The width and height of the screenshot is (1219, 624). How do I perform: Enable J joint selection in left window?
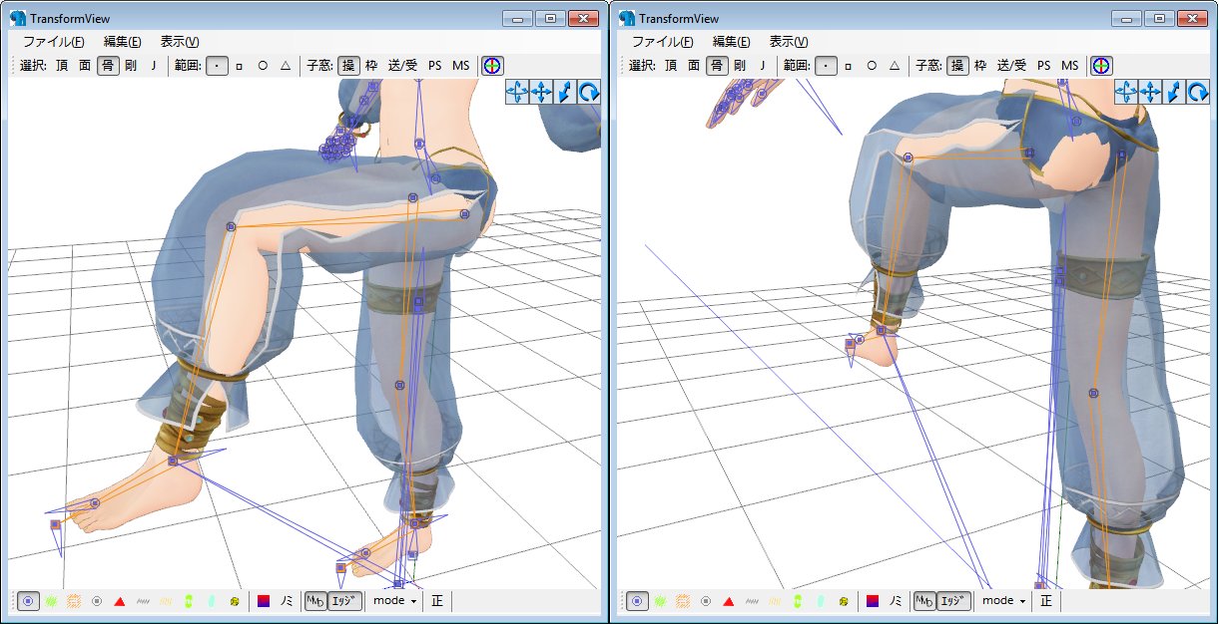[x=154, y=66]
